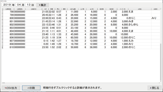Click the total amount 20,900 cell
The image size is (163, 92).
click(73, 18)
